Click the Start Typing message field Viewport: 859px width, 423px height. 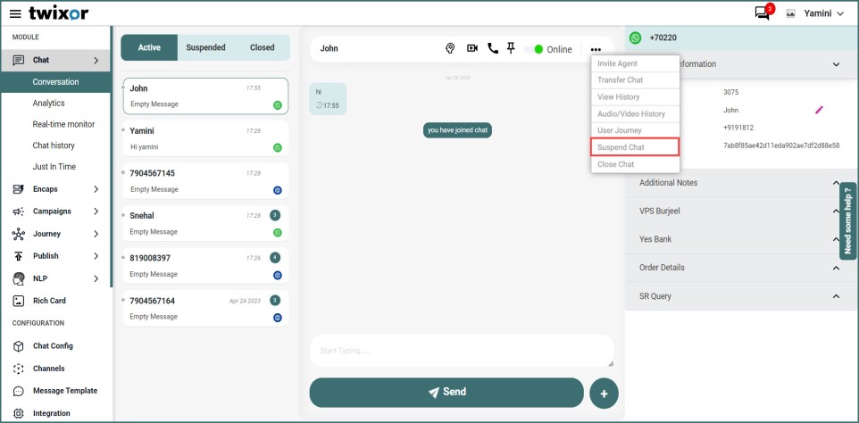coord(460,351)
